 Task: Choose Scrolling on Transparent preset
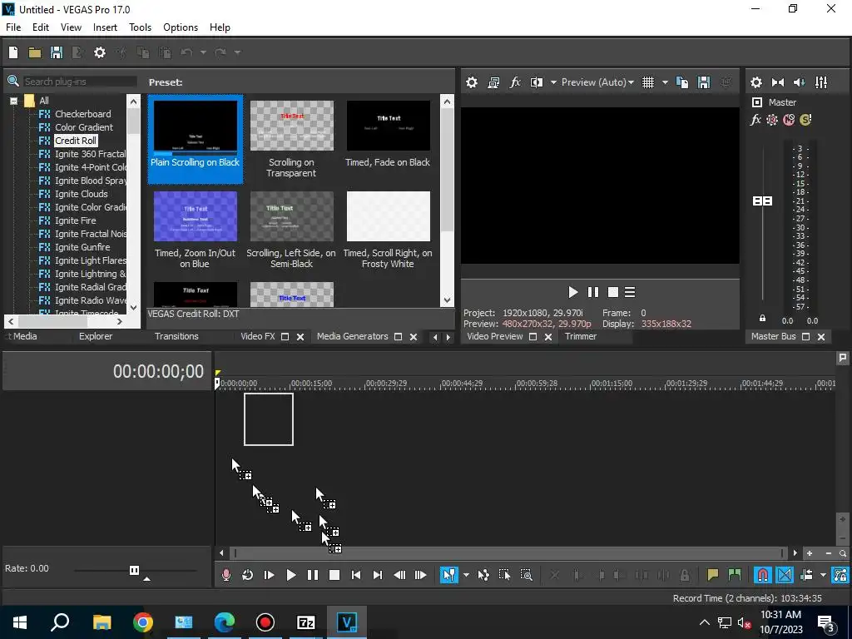(292, 139)
